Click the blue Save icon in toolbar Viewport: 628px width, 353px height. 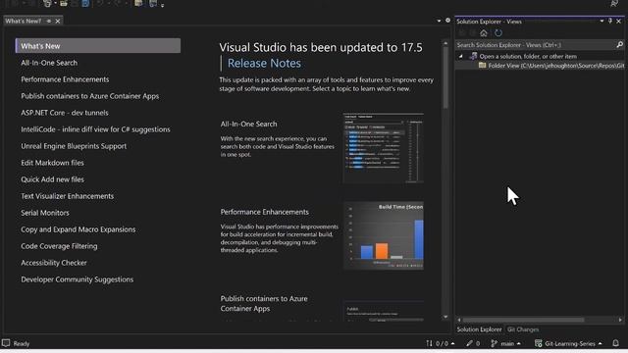pyautogui.click(x=85, y=4)
